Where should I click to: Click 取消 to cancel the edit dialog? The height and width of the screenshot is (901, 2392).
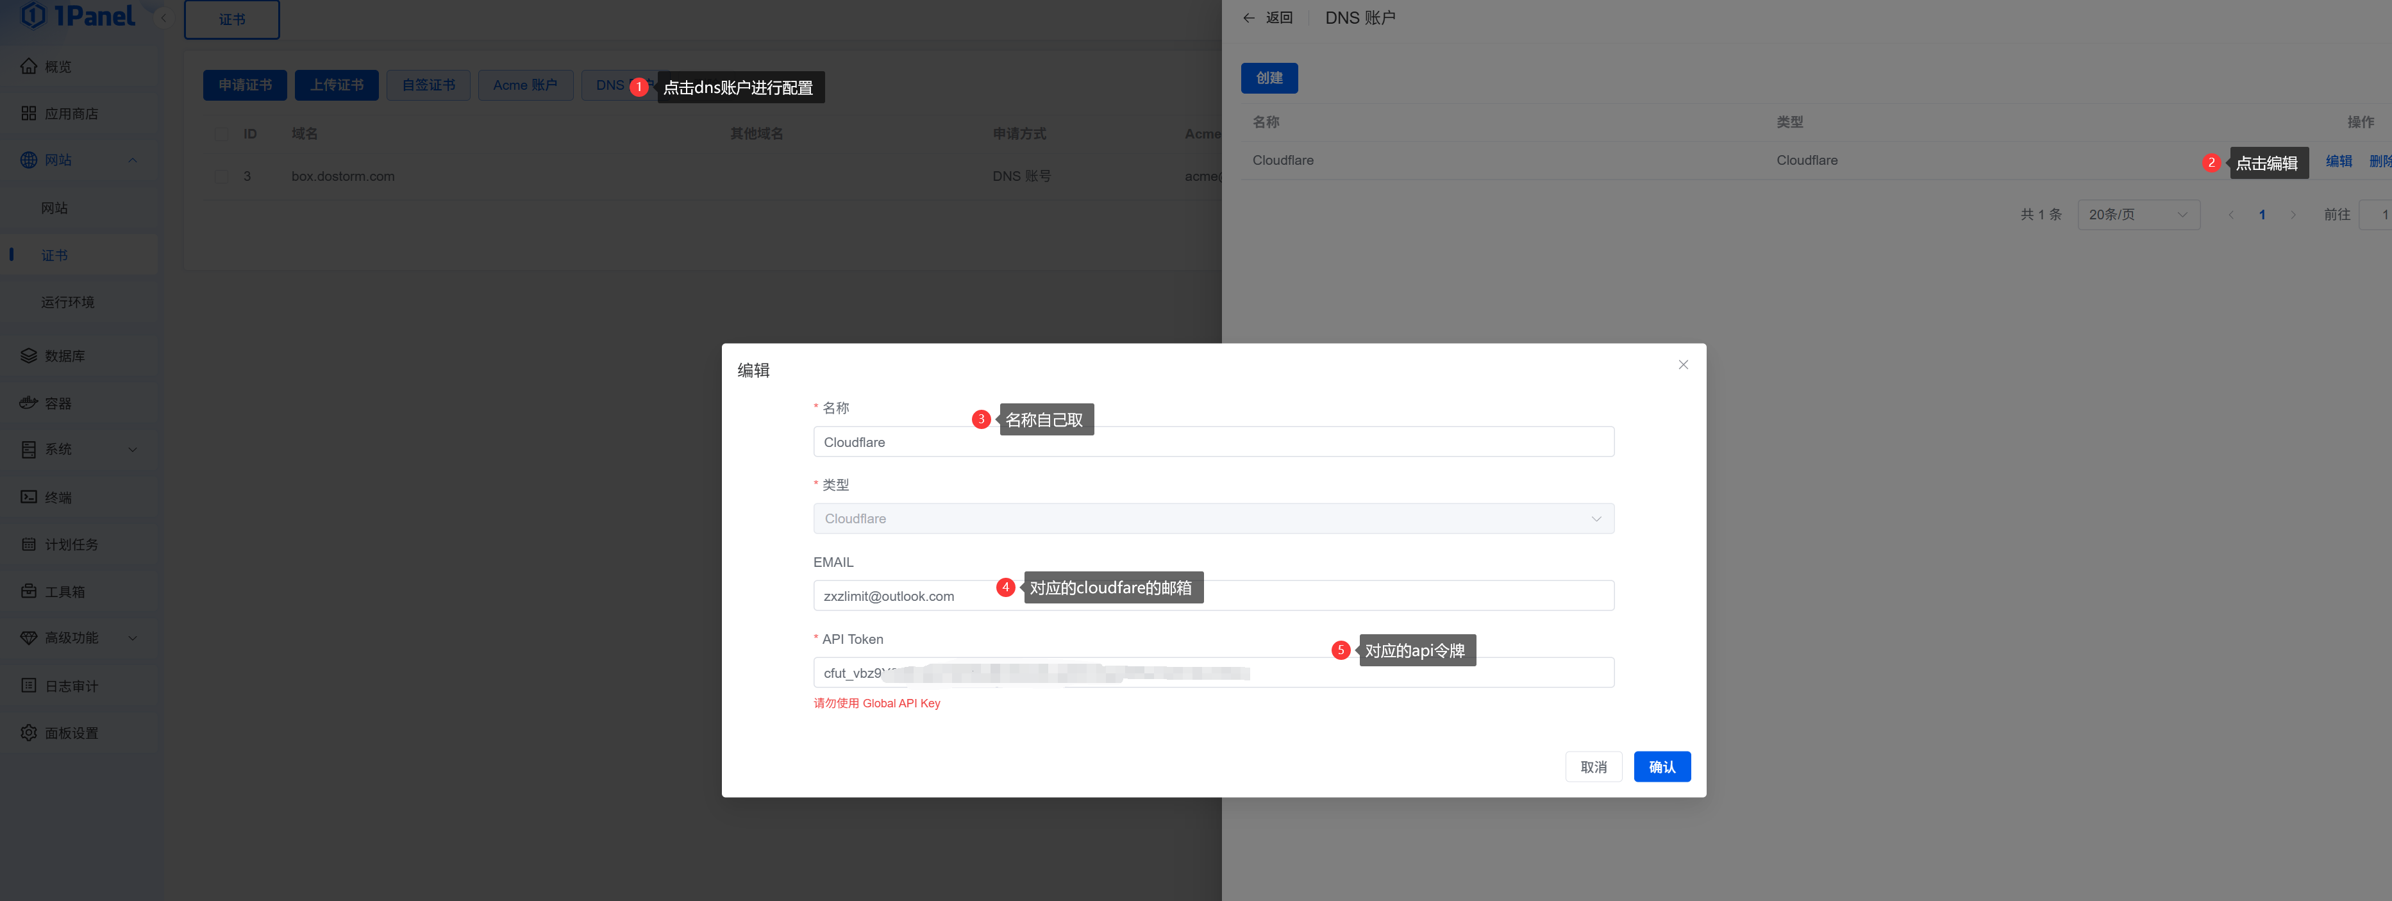pos(1593,767)
